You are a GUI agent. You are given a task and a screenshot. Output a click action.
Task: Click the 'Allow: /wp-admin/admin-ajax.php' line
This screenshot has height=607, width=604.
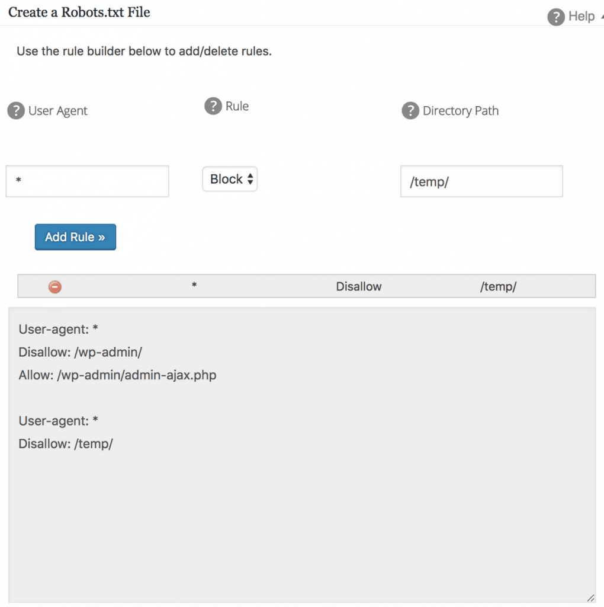click(x=118, y=375)
